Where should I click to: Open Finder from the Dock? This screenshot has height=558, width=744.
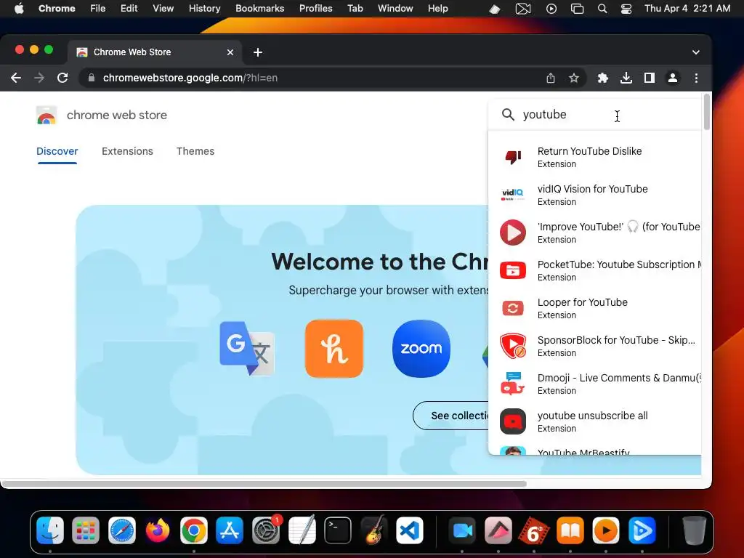[x=50, y=530]
